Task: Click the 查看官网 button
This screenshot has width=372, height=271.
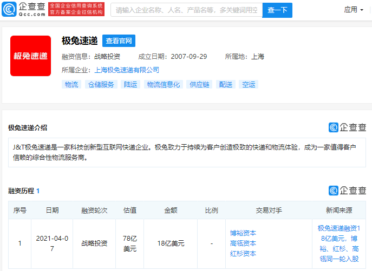Action: click(x=119, y=41)
